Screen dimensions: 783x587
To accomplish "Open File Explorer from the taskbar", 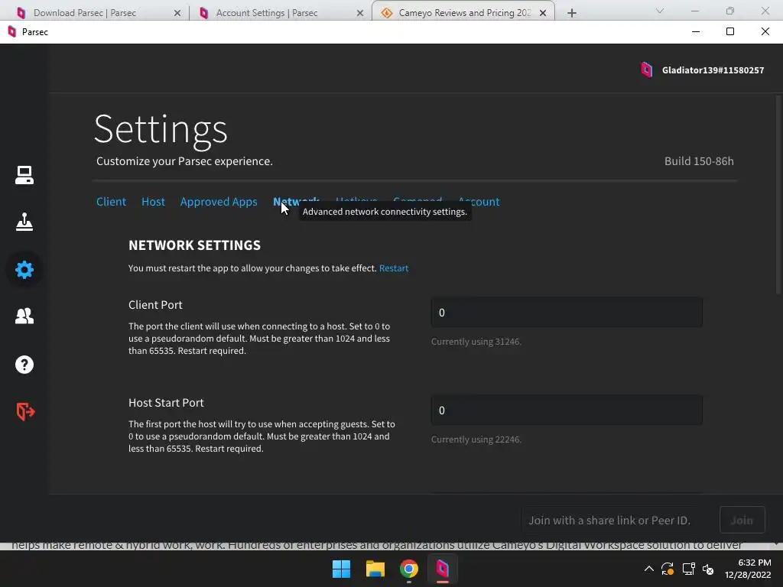I will click(x=375, y=569).
